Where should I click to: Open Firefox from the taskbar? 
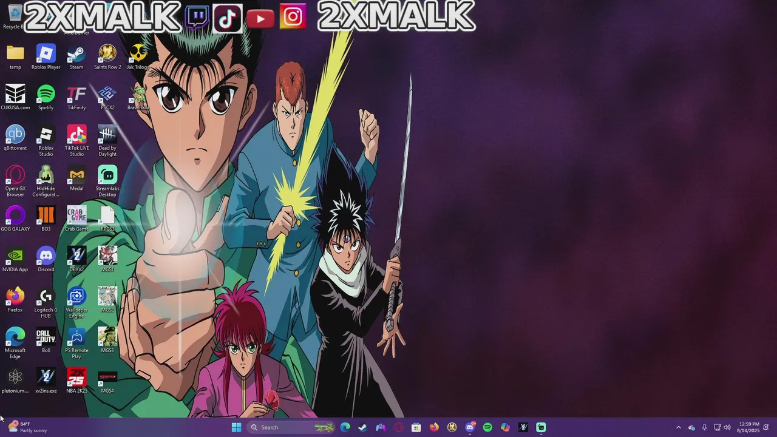(x=434, y=427)
